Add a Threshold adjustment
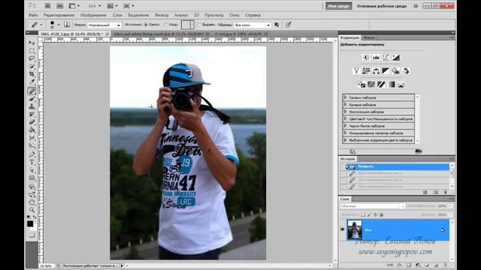 (381, 85)
